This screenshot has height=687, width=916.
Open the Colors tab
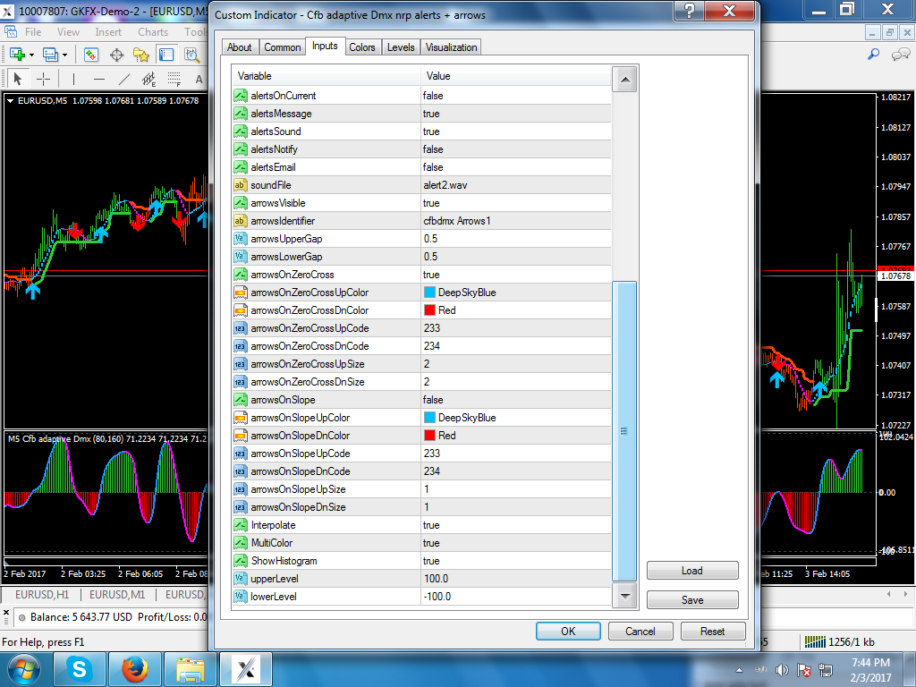tap(362, 47)
